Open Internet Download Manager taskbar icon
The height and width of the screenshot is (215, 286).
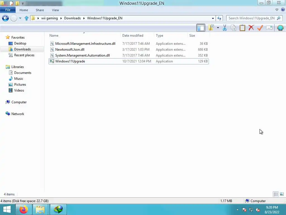tap(58, 209)
